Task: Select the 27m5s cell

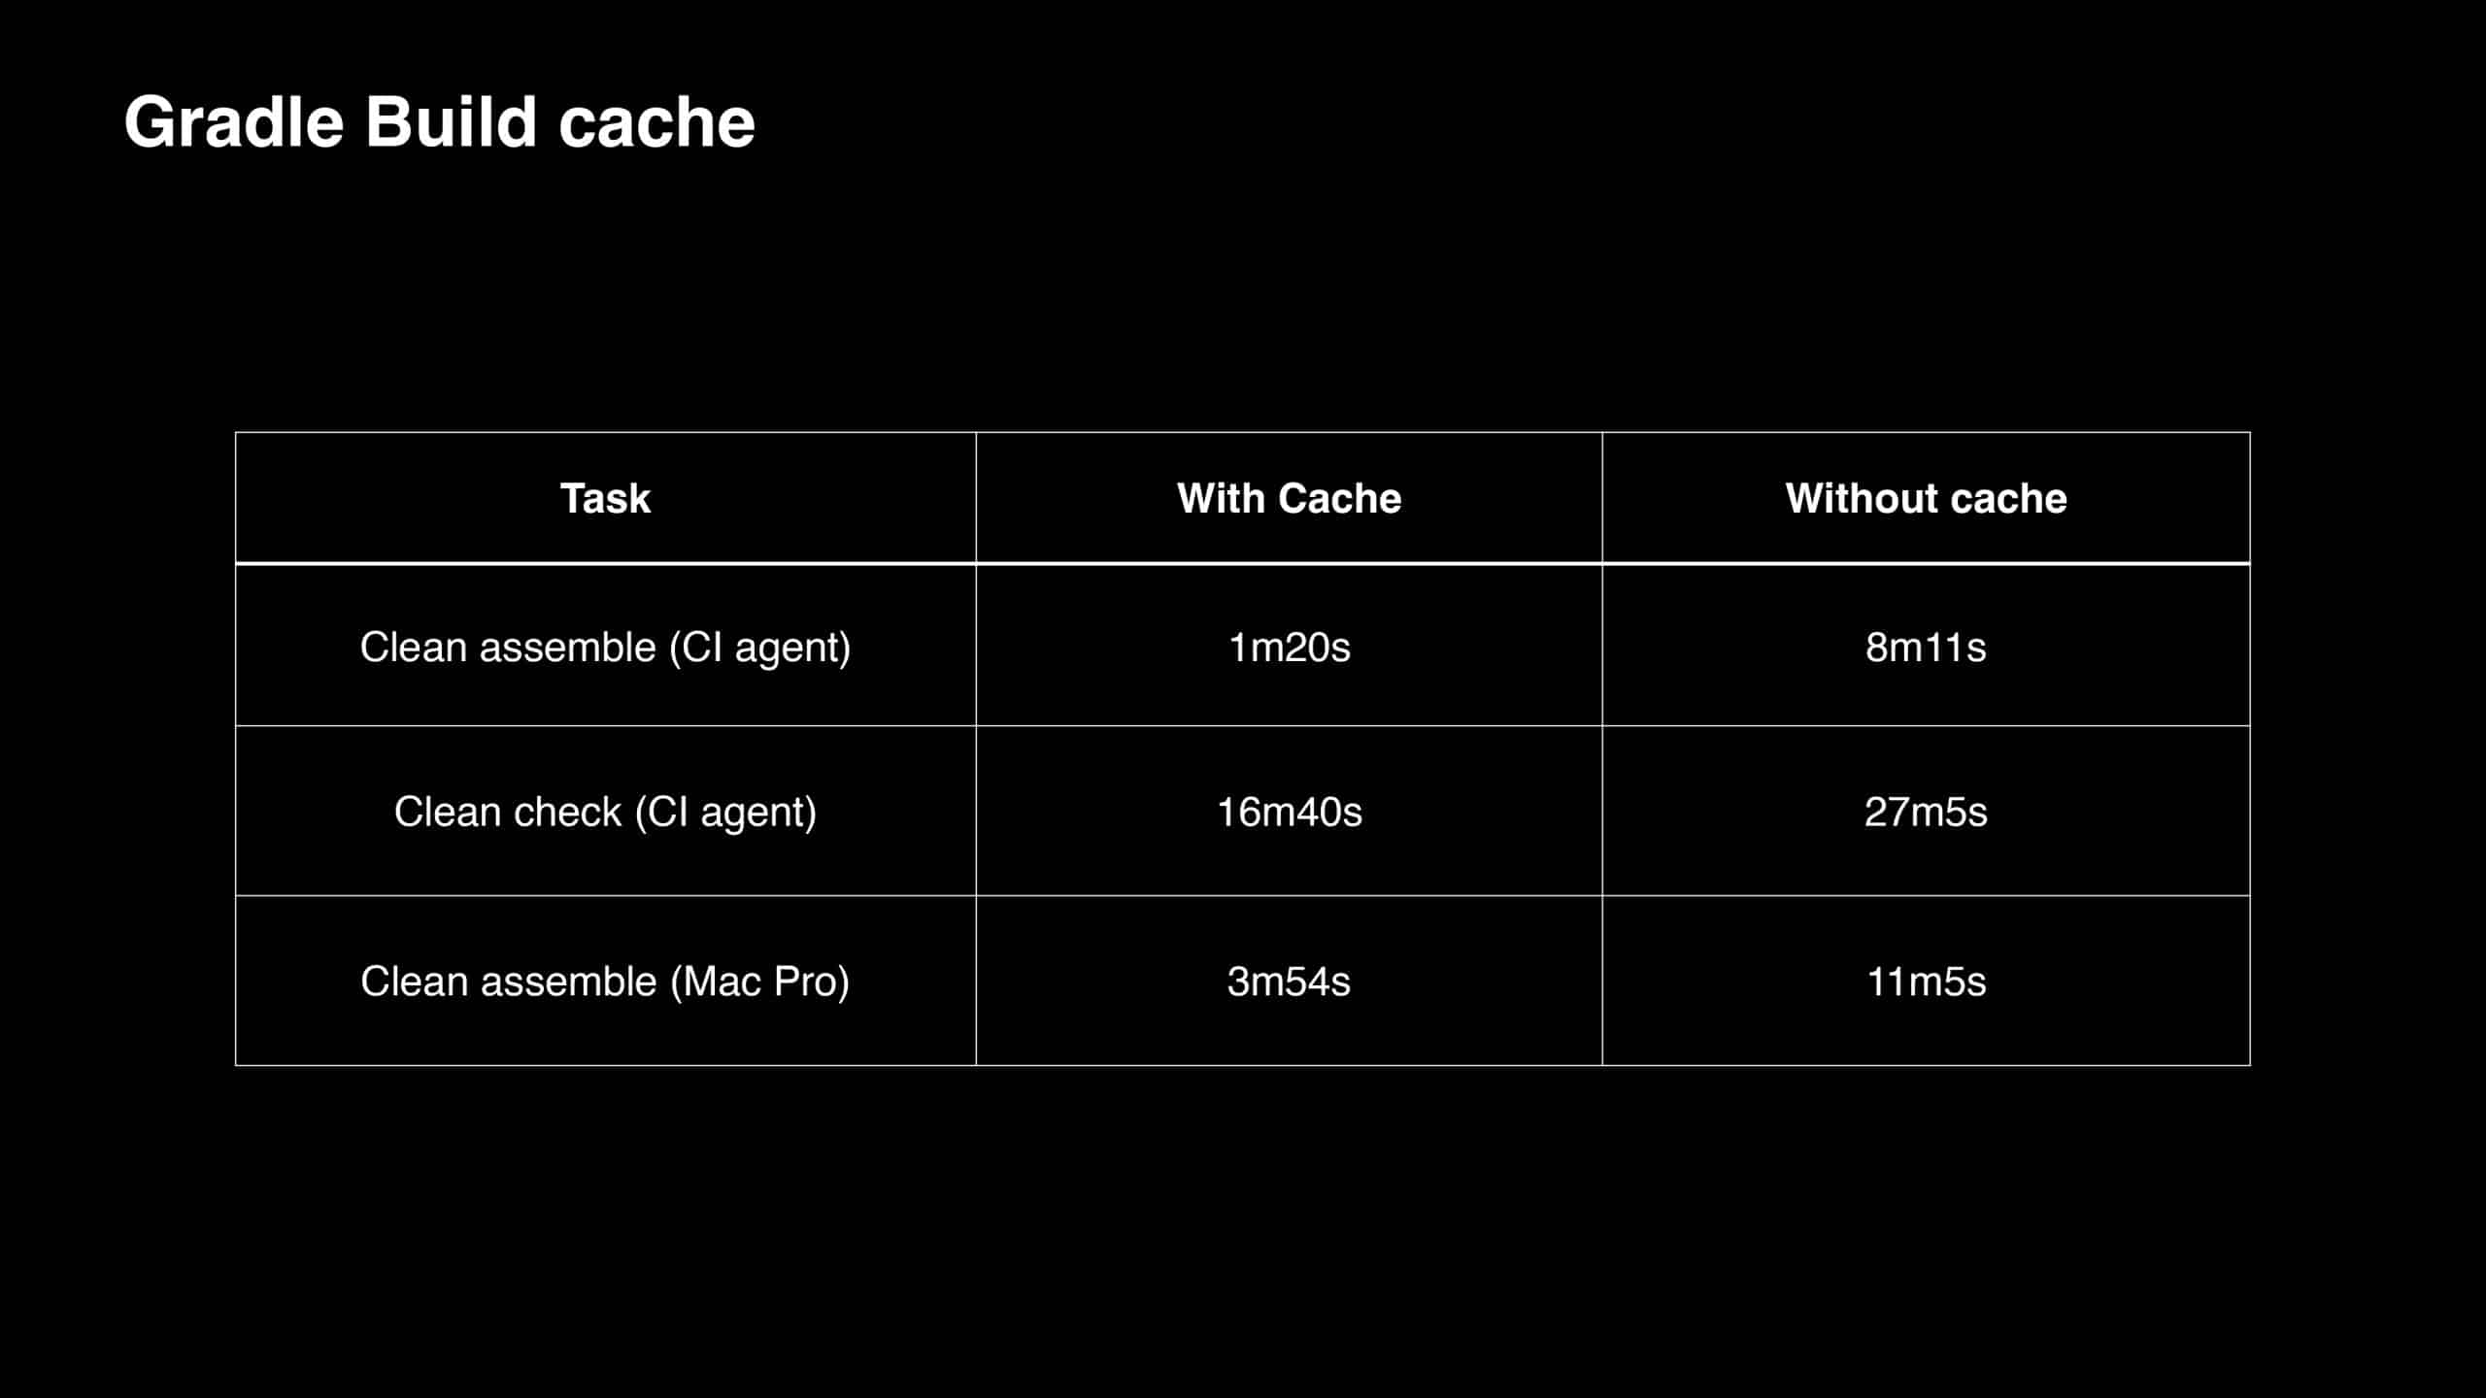Action: 1926,812
